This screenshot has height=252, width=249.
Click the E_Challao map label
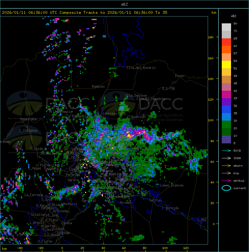pos(49,153)
